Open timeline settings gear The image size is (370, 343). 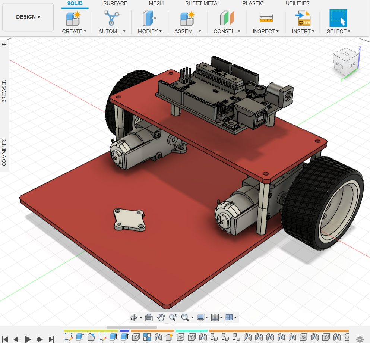tap(360, 339)
